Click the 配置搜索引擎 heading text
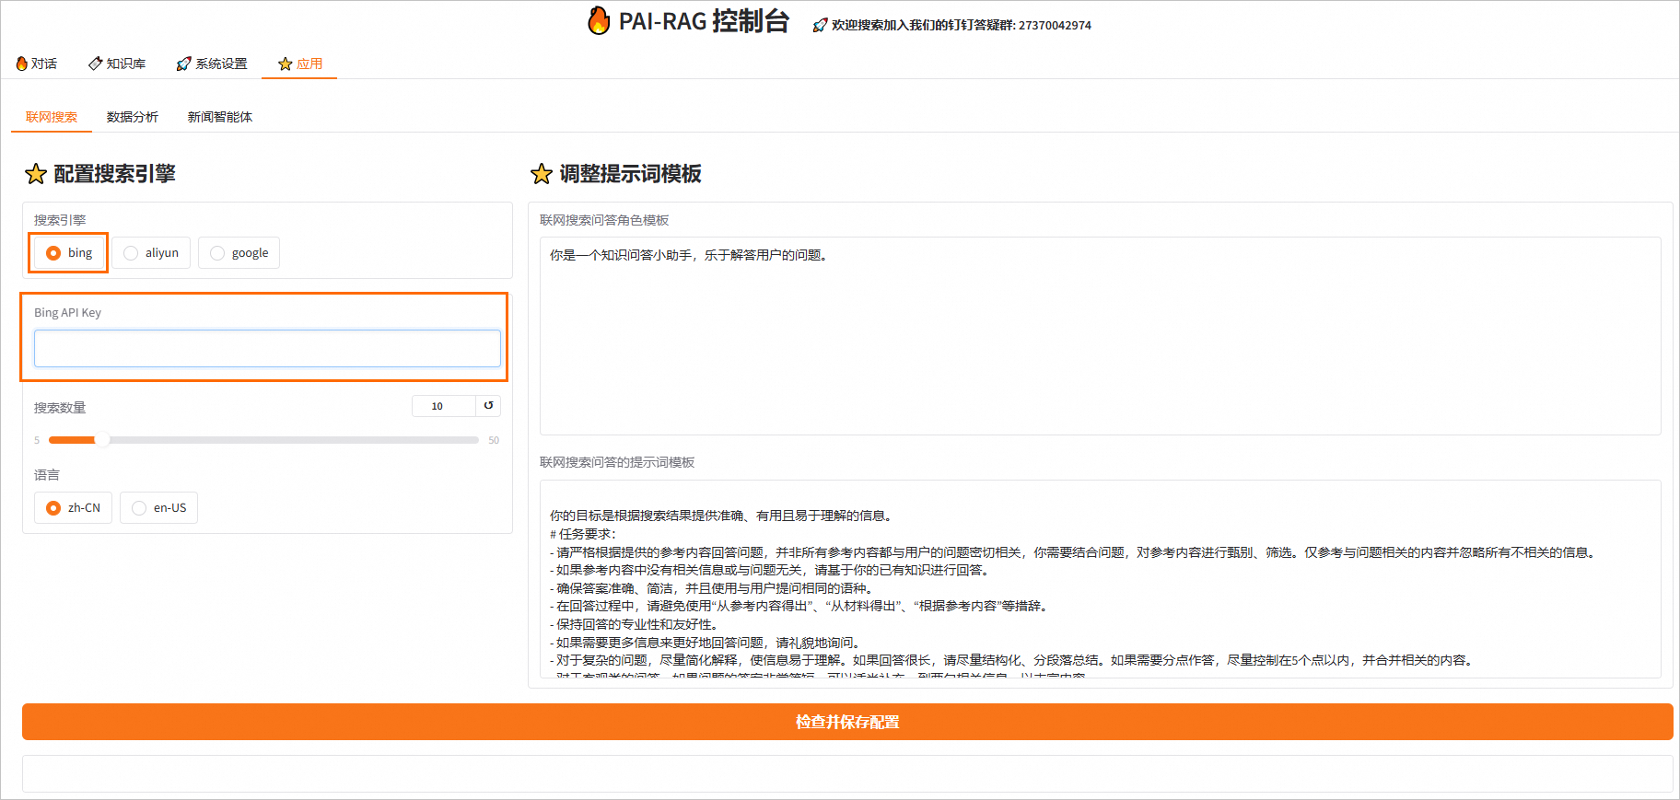 (114, 174)
